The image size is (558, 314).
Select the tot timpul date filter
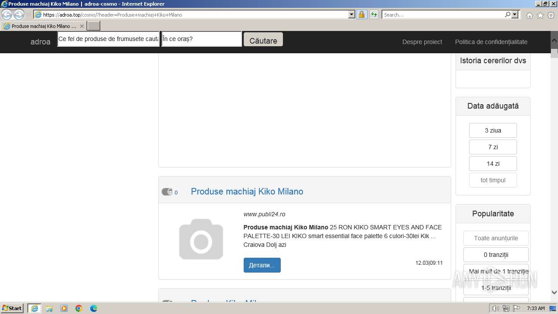[493, 180]
